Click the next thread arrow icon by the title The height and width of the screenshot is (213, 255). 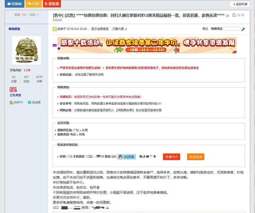click(243, 15)
